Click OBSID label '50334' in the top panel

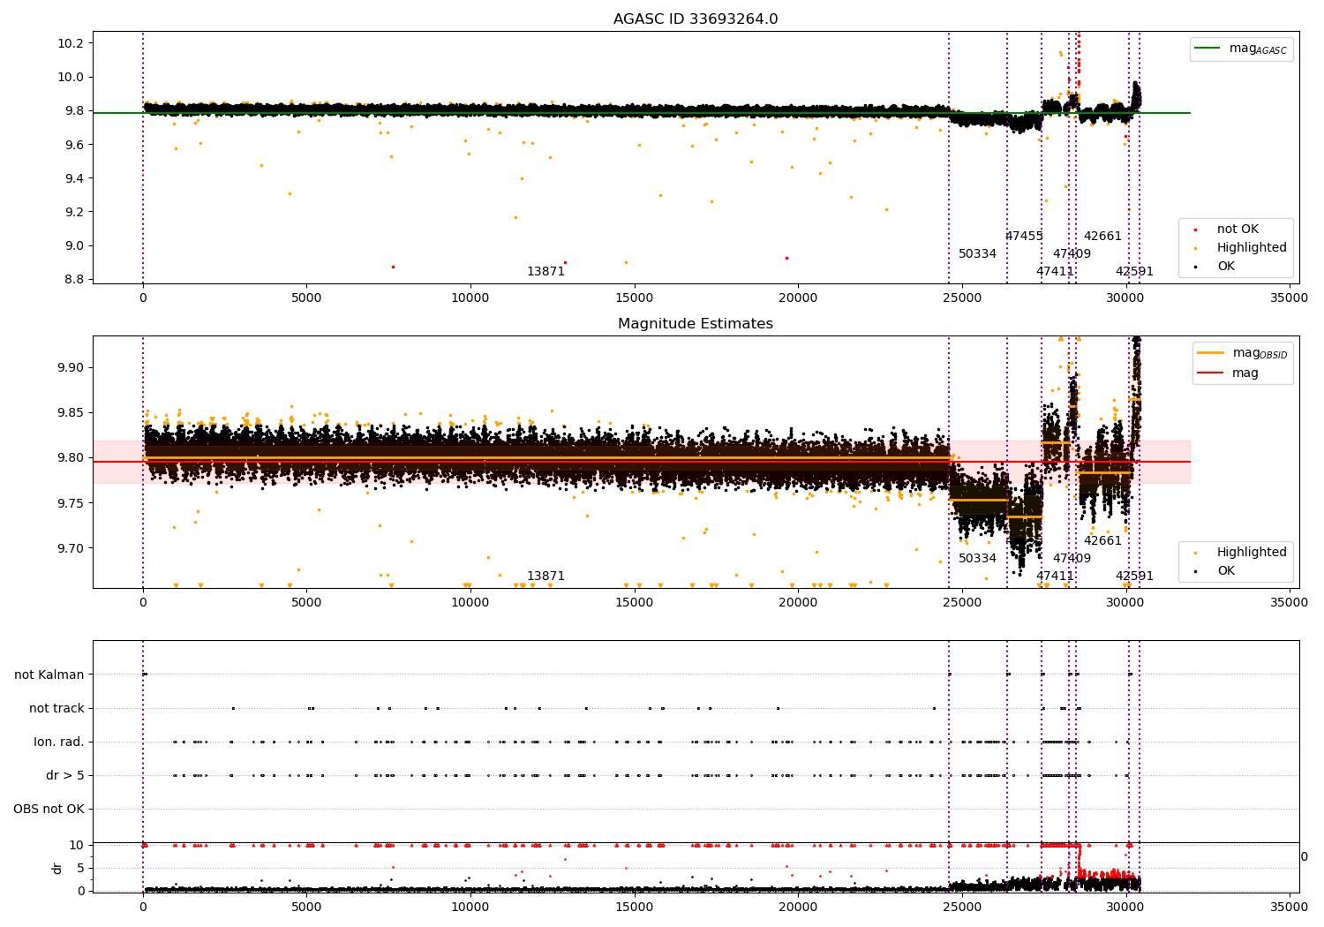(977, 254)
